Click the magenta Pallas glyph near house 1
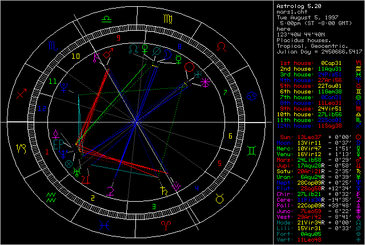365x245 pixels. [x=55, y=134]
